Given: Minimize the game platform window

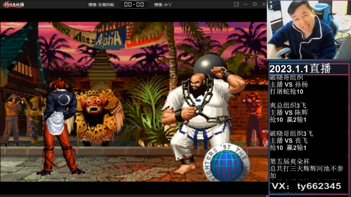Looking at the screenshot, I should (x=246, y=4).
